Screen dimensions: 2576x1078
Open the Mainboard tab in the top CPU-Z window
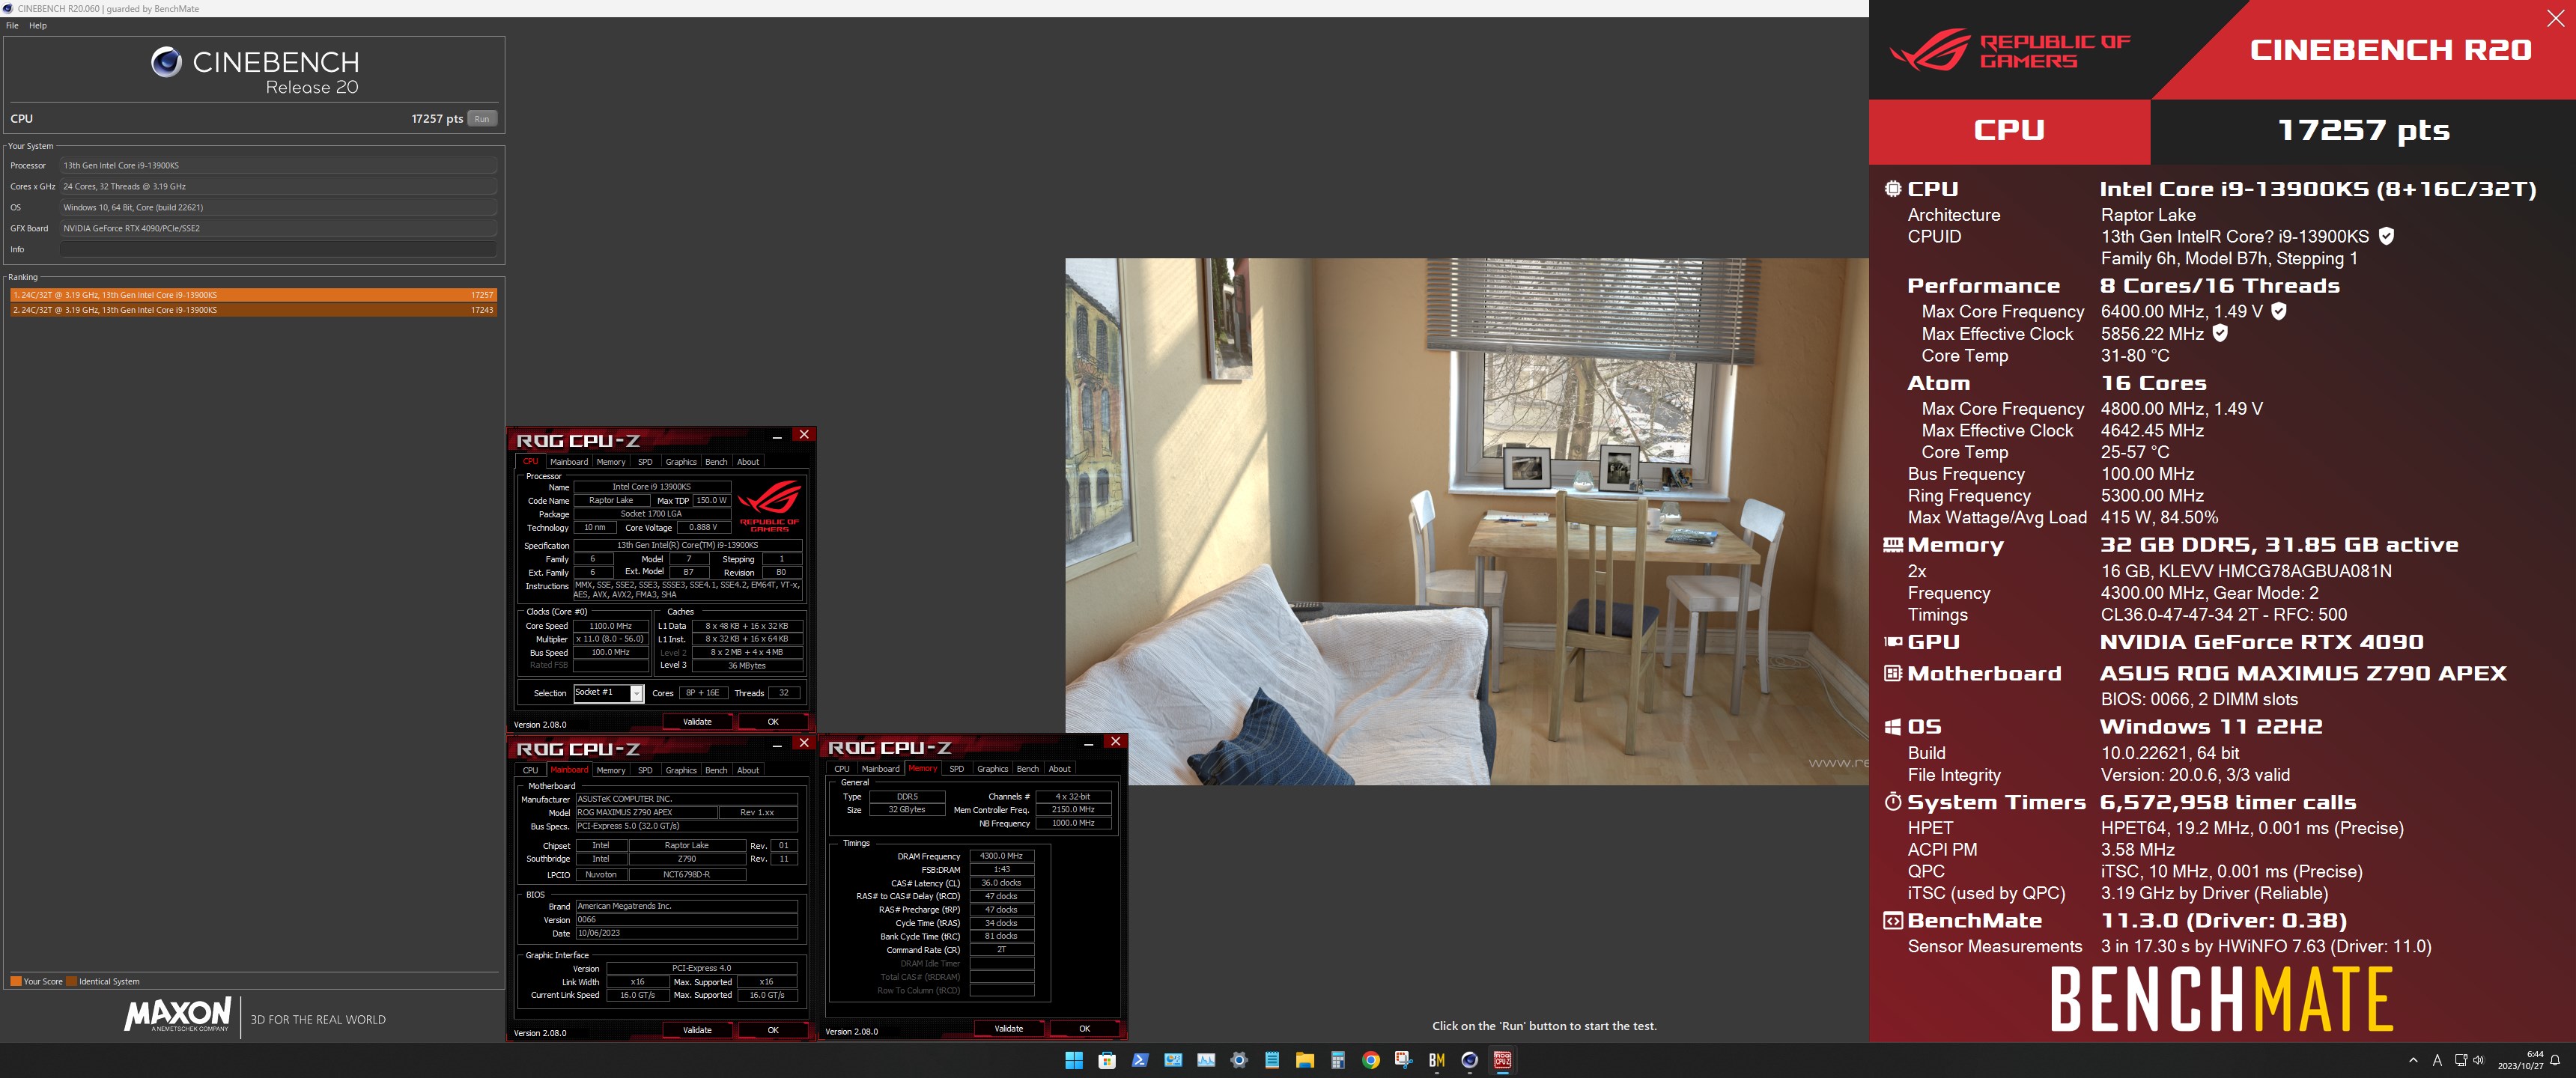point(568,462)
